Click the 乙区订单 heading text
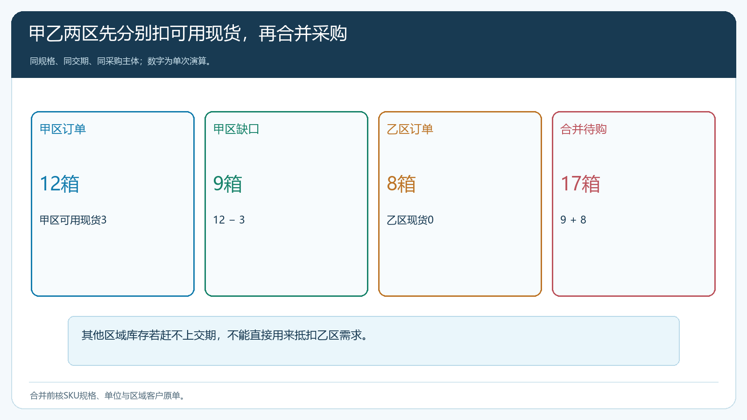This screenshot has height=420, width=747. [410, 129]
